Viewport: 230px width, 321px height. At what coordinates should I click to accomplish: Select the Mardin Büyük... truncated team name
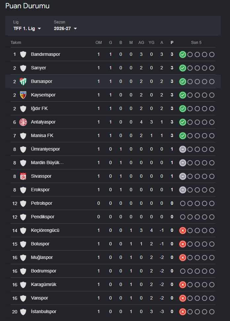point(47,162)
